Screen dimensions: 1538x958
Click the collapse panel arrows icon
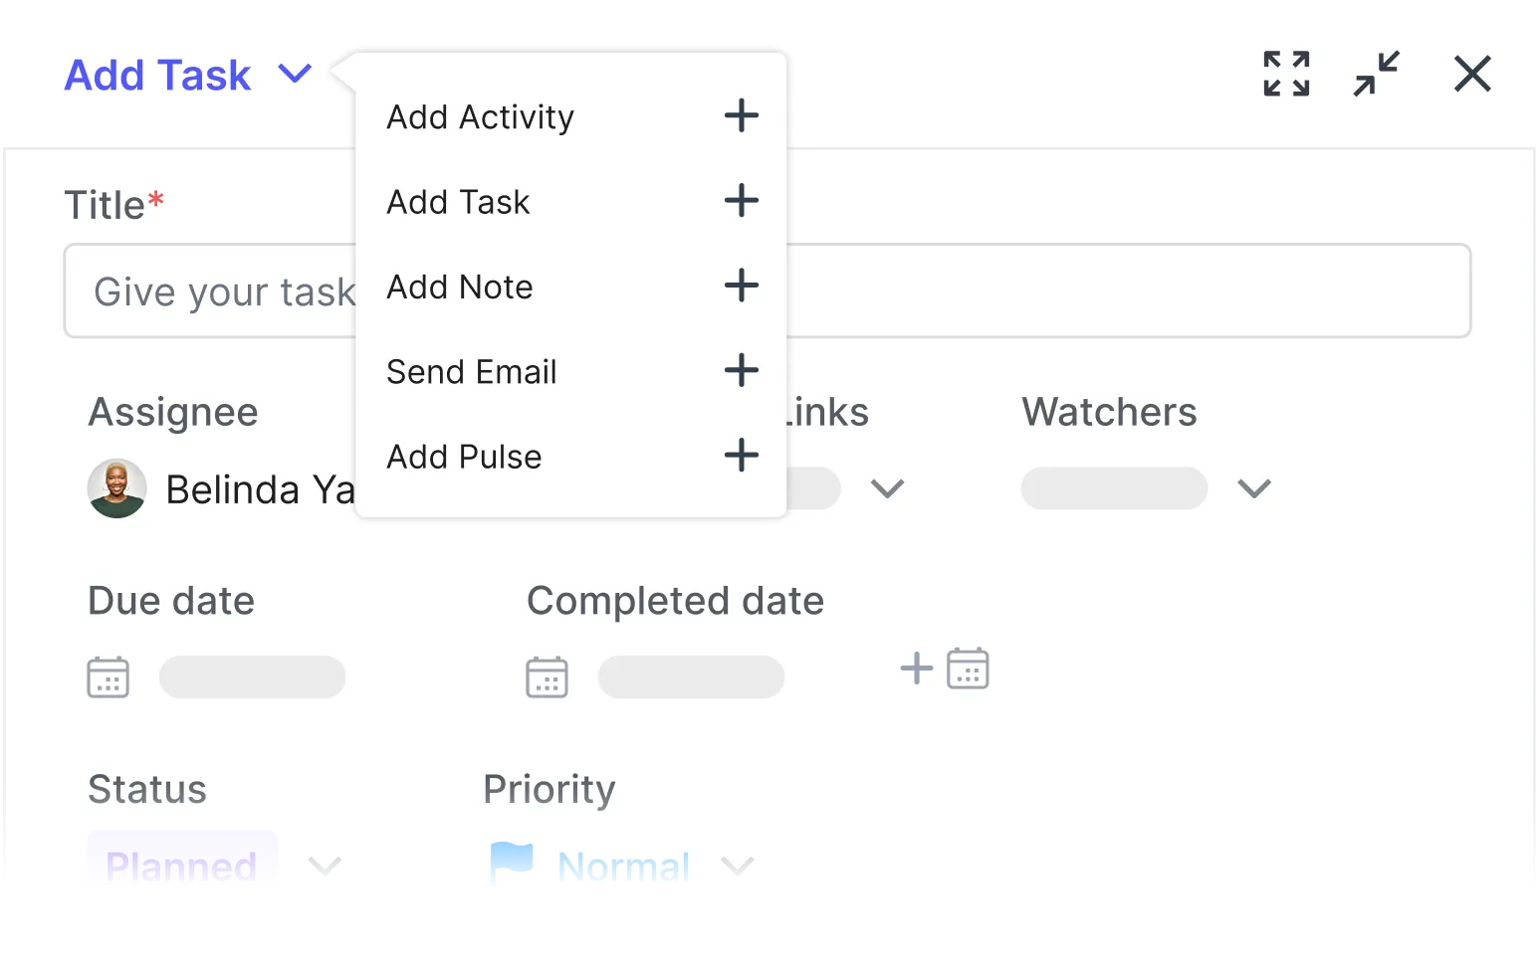(1377, 74)
